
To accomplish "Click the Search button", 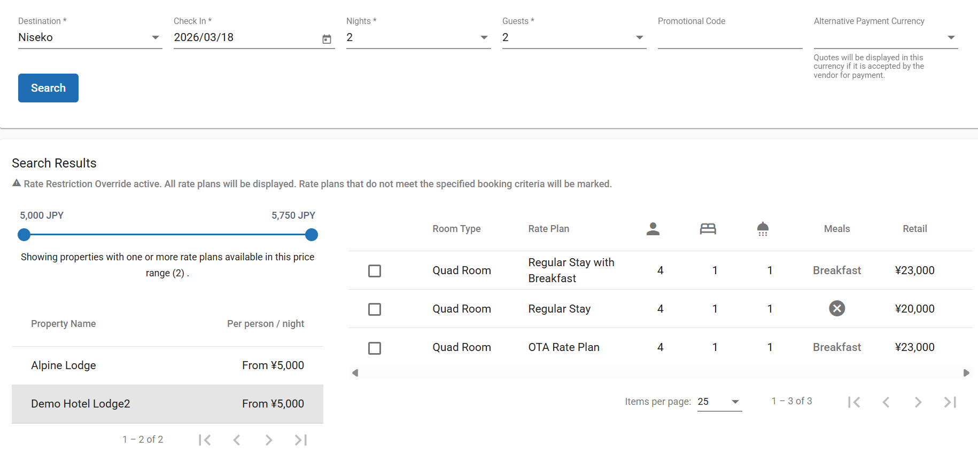I will (48, 88).
